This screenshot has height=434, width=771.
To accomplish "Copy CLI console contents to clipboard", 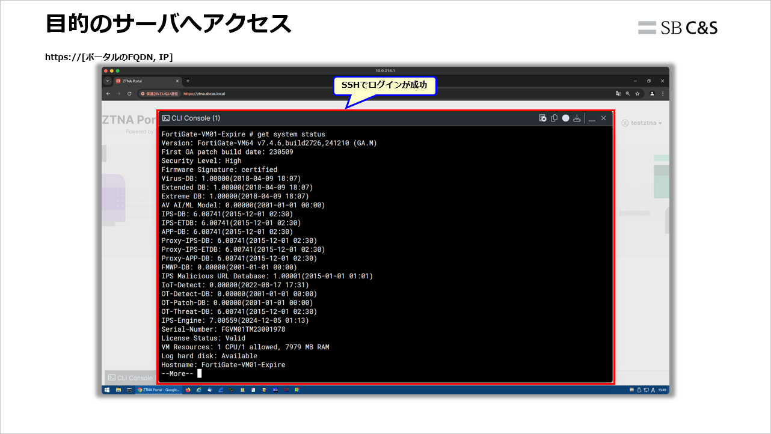I will pyautogui.click(x=554, y=118).
